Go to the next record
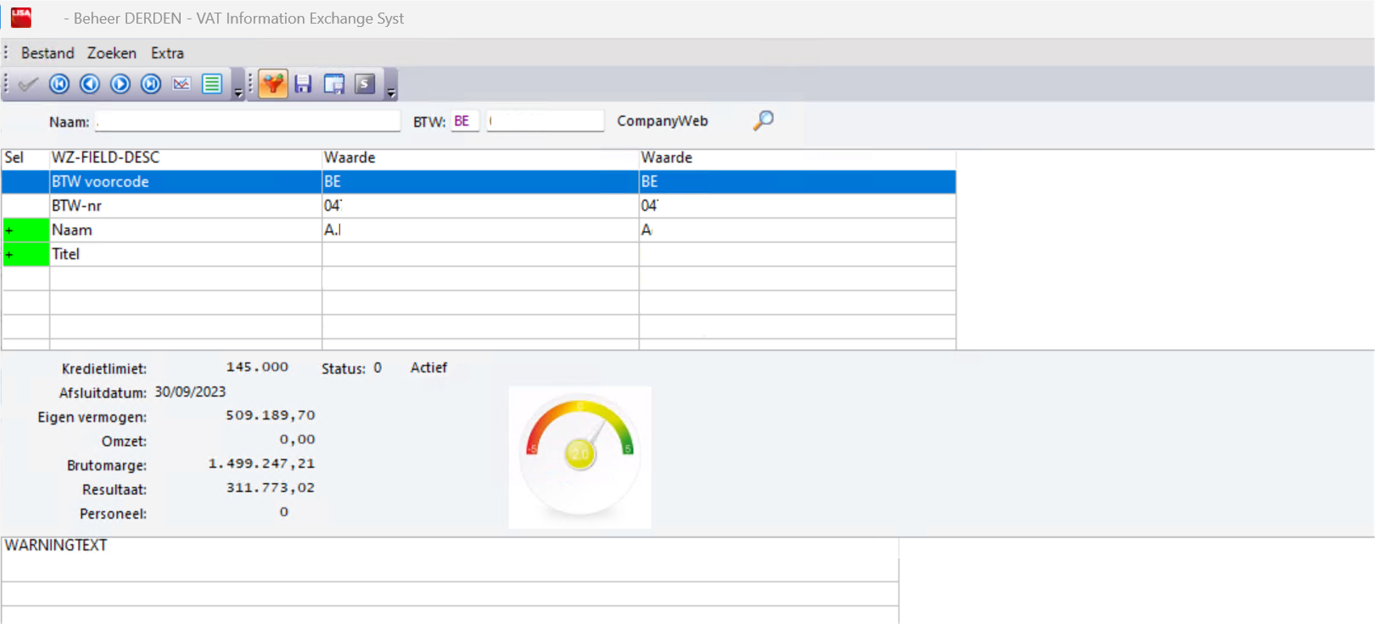1375x624 pixels. [x=120, y=84]
